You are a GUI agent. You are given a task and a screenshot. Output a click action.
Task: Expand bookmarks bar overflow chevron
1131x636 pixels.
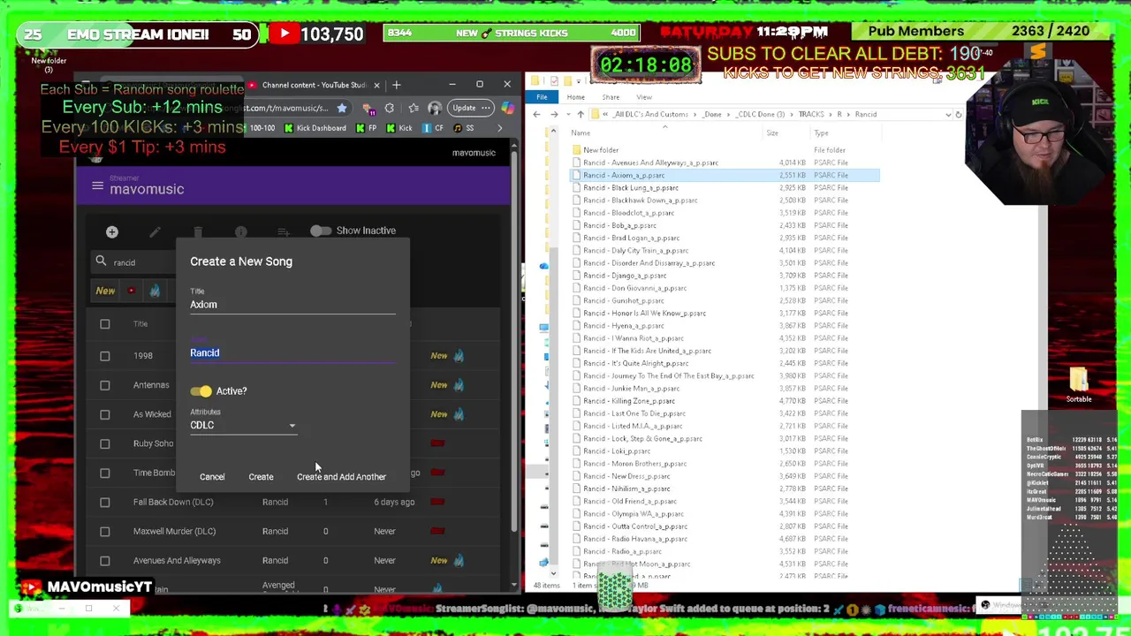tap(499, 128)
